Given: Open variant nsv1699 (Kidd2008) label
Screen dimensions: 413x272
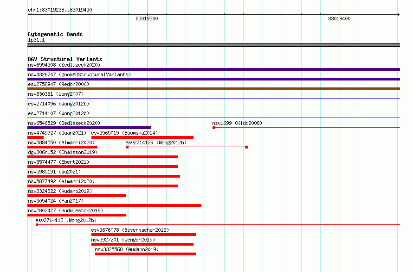Looking at the screenshot, I should click(237, 123).
